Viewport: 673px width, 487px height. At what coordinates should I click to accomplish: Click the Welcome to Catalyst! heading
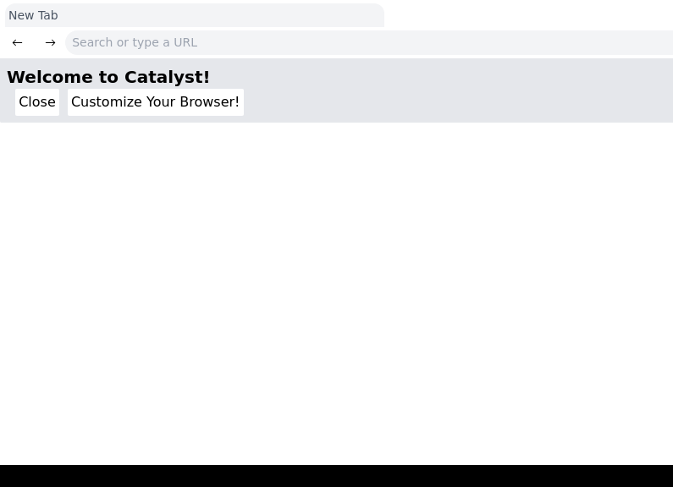(x=108, y=77)
